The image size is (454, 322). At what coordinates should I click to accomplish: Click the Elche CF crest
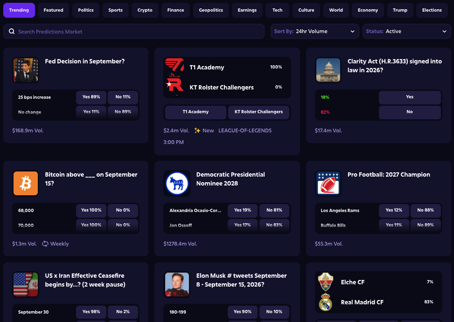325,281
